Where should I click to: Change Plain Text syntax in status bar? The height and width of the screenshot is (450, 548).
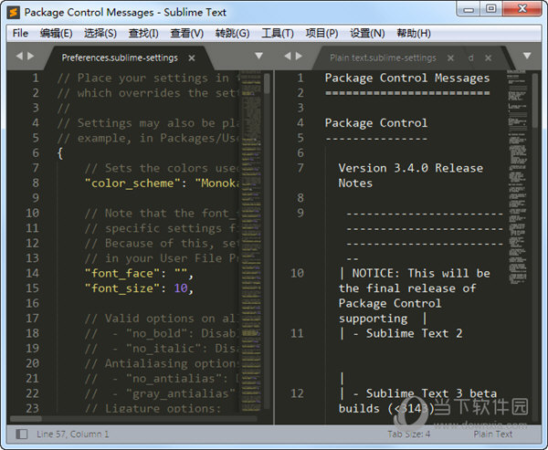493,434
